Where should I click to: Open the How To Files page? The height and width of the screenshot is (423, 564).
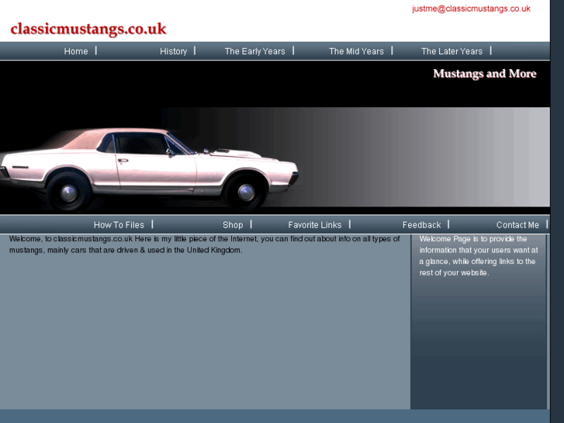pyautogui.click(x=119, y=225)
